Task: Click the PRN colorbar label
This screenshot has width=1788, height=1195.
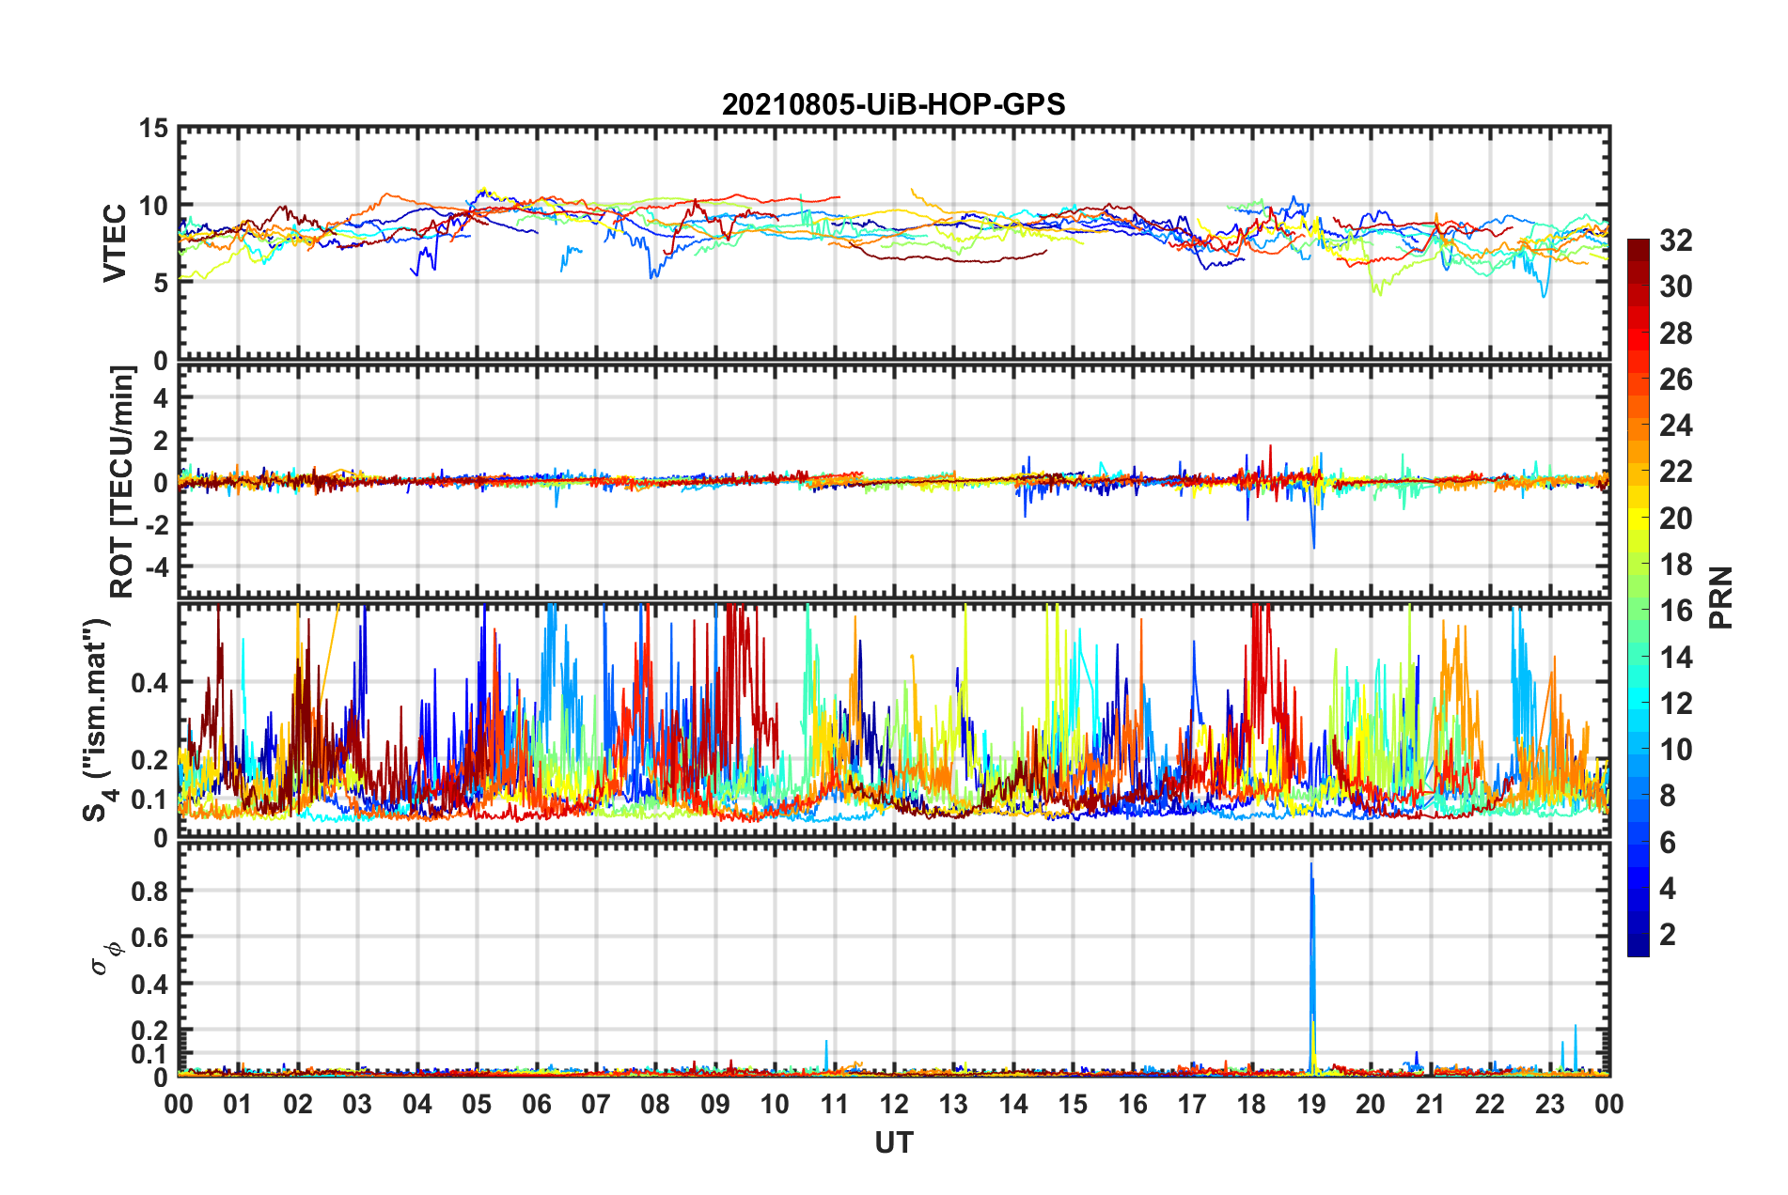Action: pos(1721,597)
